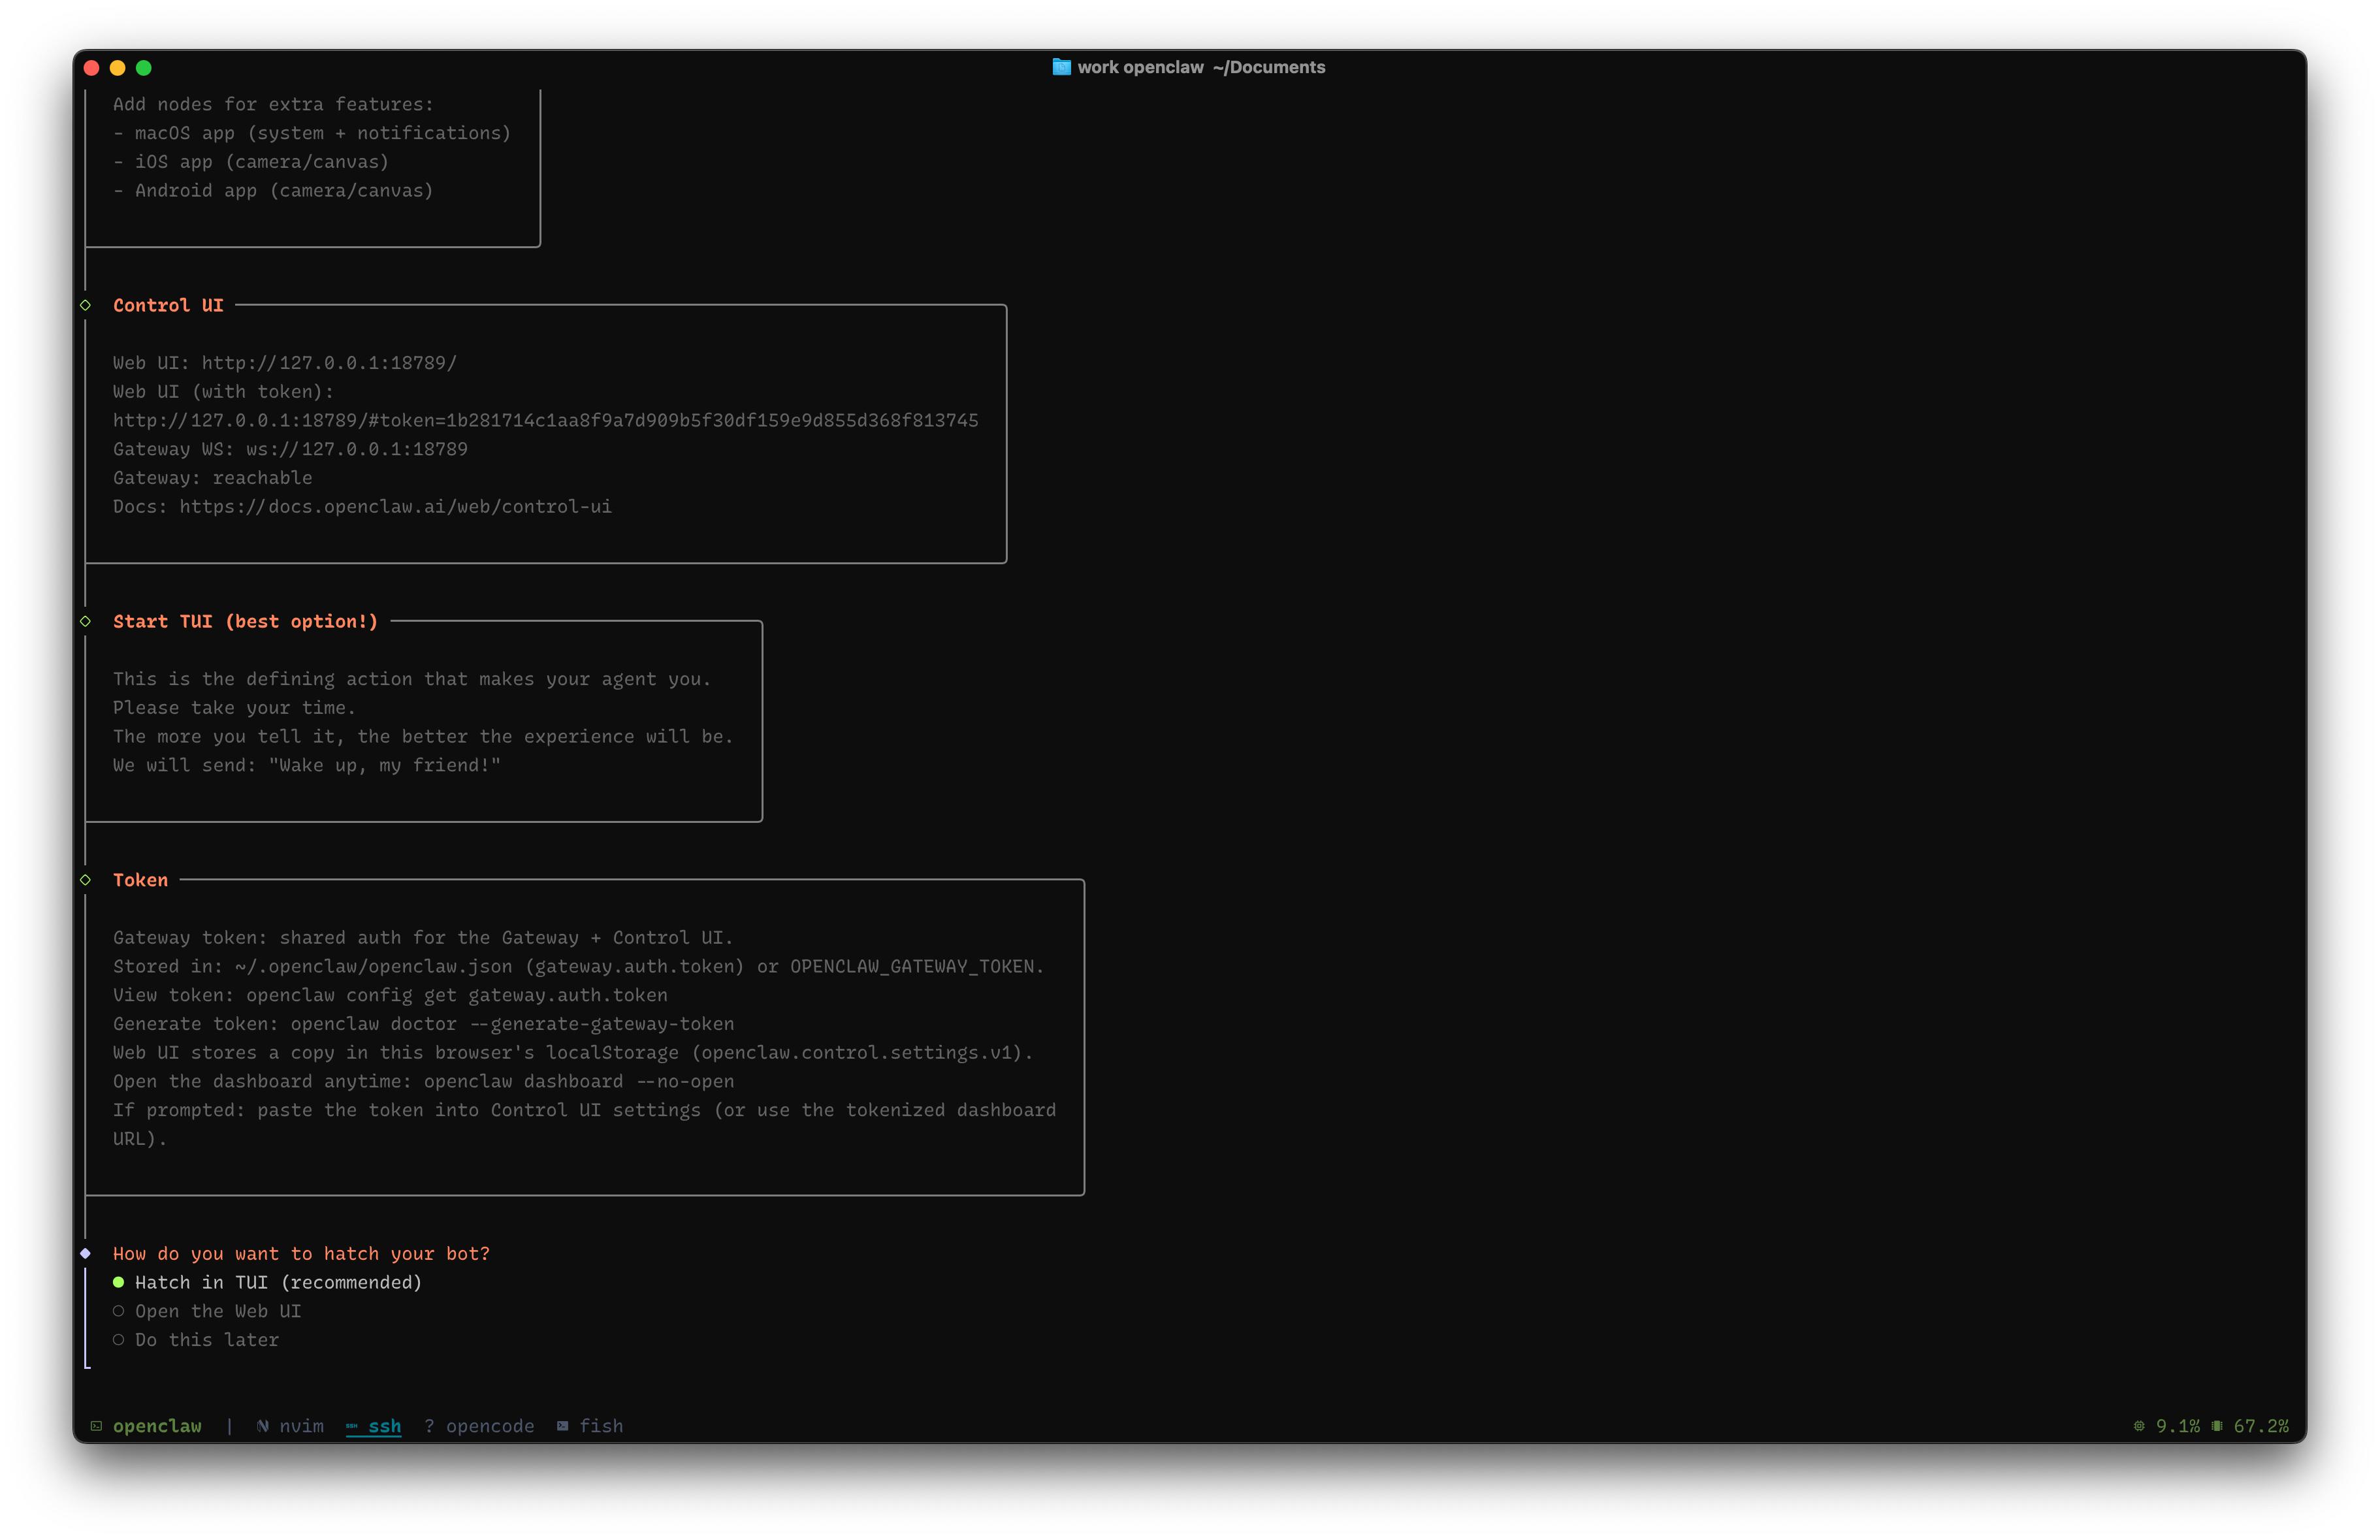Click the CPU usage indicator icon
This screenshot has width=2380, height=1540.
(2139, 1426)
